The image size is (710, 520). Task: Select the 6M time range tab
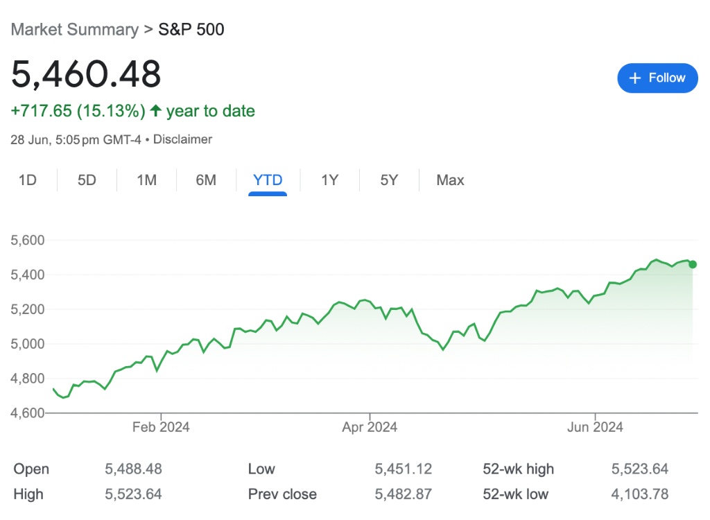pyautogui.click(x=206, y=180)
